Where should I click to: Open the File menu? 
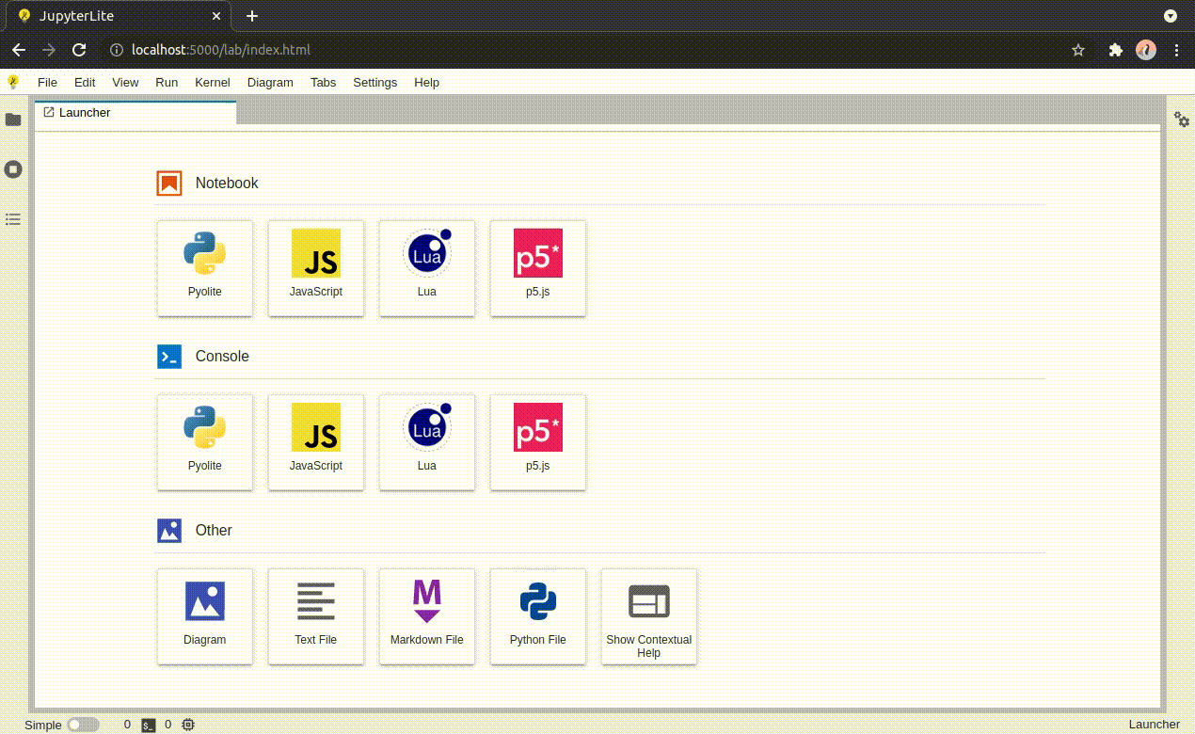coord(47,83)
